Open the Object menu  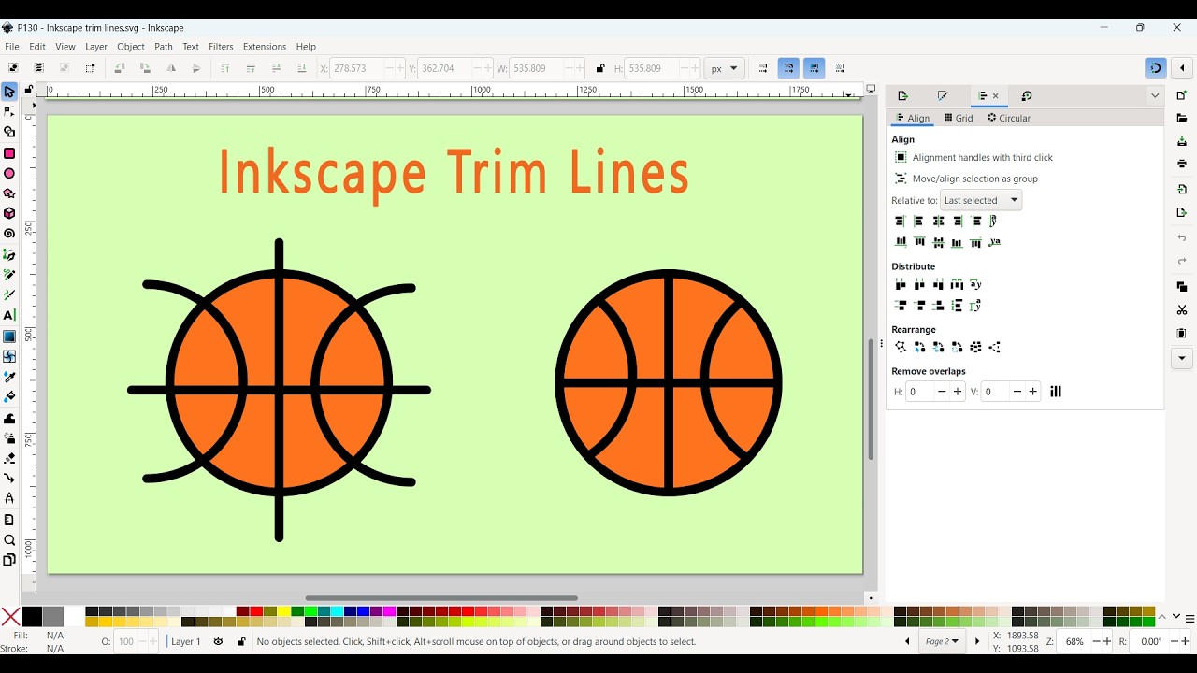coord(131,47)
